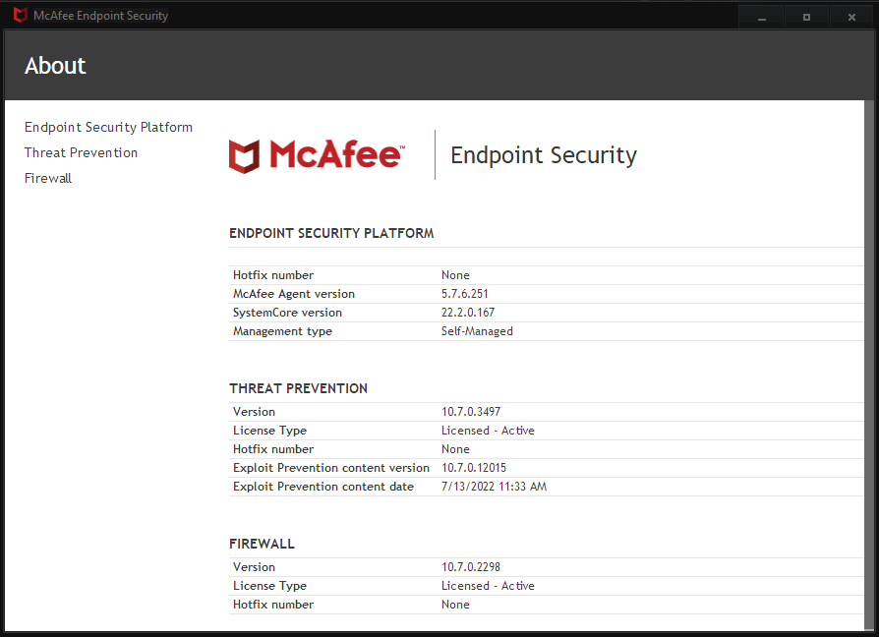Click "License Type" under Firewall section
This screenshot has height=637, width=879.
[269, 586]
